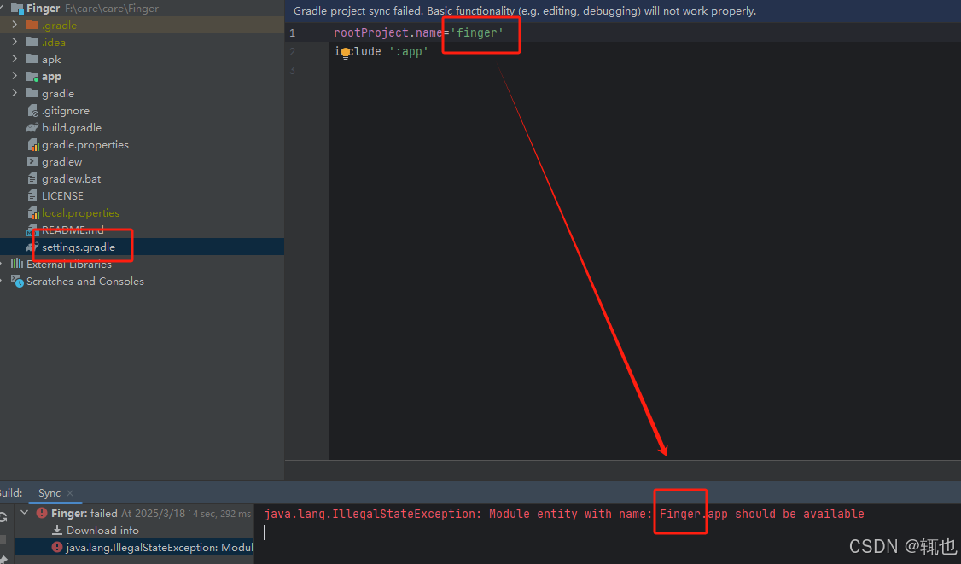The height and width of the screenshot is (564, 961).
Task: Click the gradlew.bat script icon
Action: coord(32,178)
